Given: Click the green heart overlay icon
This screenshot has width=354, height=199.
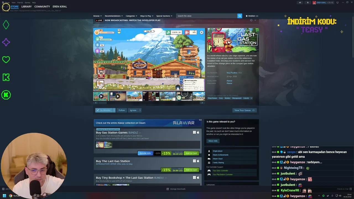Looking at the screenshot, I should click(6, 59).
